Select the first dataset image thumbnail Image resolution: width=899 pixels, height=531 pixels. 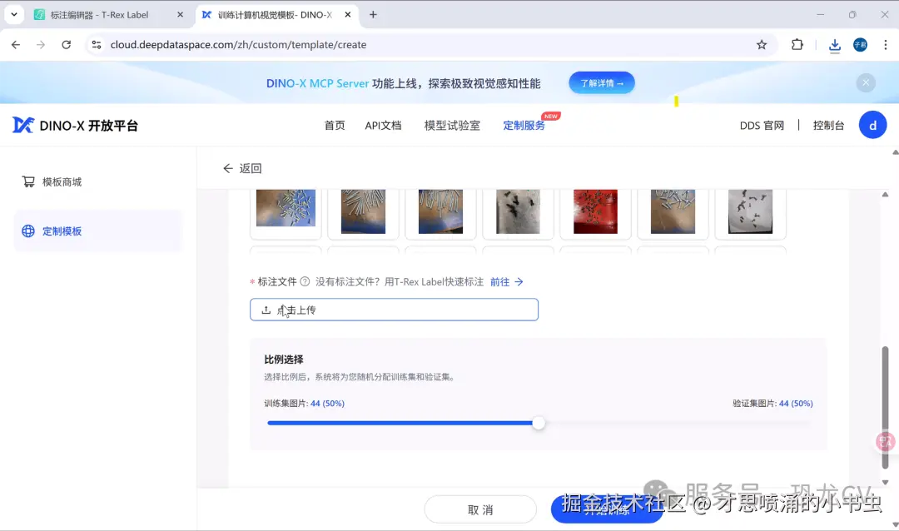286,210
